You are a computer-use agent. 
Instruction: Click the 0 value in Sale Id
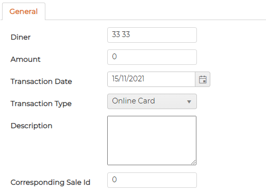[x=114, y=180]
